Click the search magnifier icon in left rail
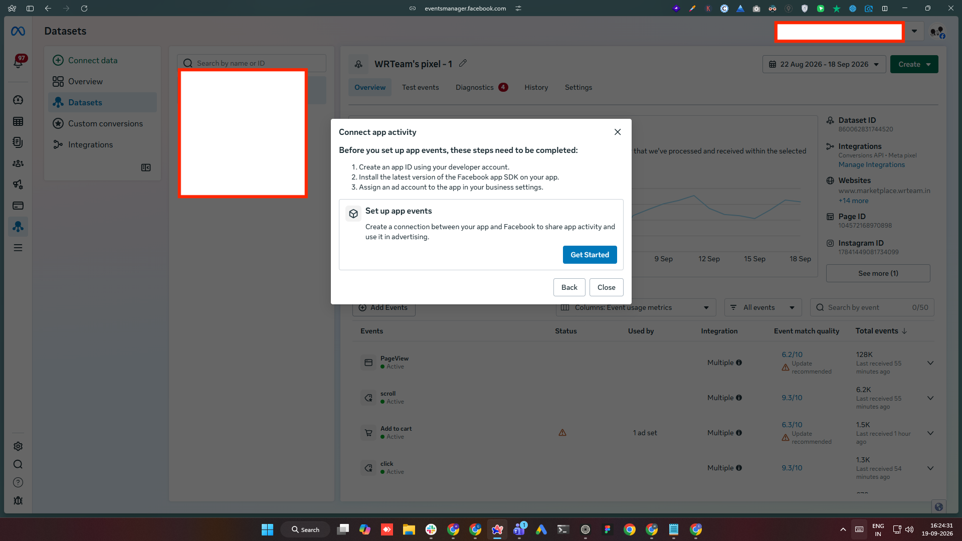This screenshot has width=962, height=541. (x=18, y=464)
